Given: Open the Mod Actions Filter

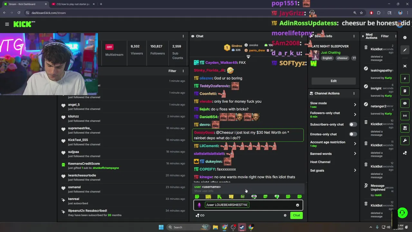Looking at the screenshot, I should tap(385, 36).
